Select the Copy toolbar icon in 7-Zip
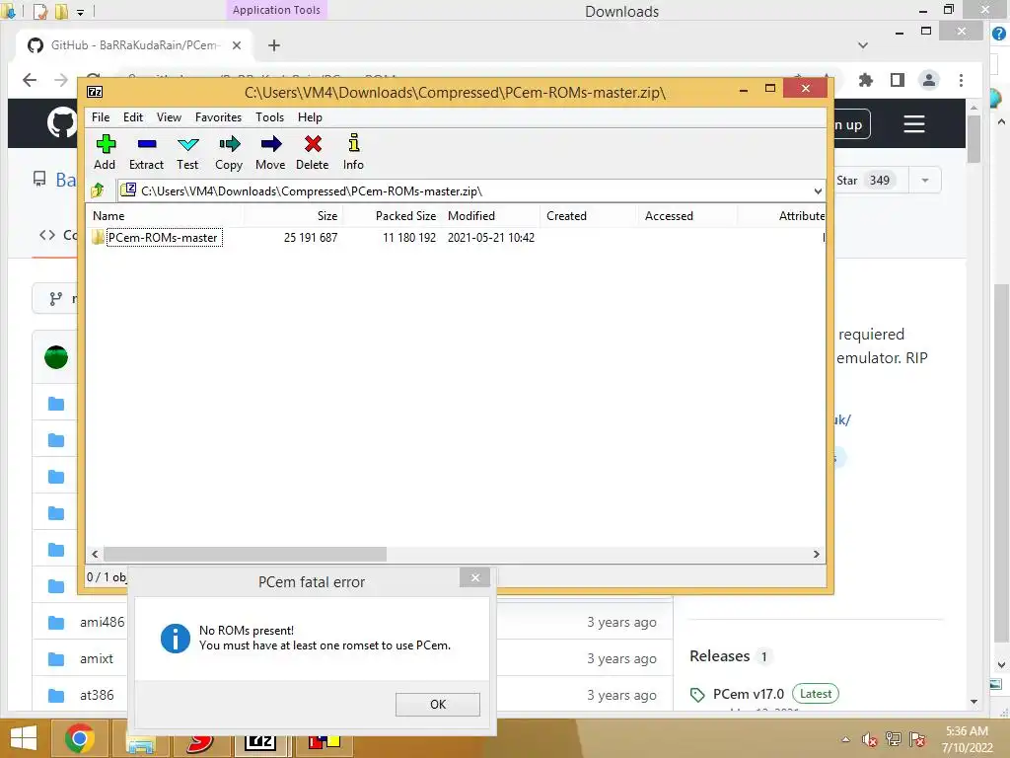The image size is (1010, 758). pos(229,153)
